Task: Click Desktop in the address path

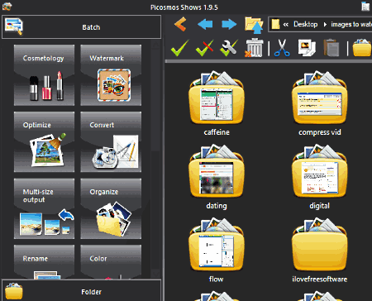Action: click(305, 24)
